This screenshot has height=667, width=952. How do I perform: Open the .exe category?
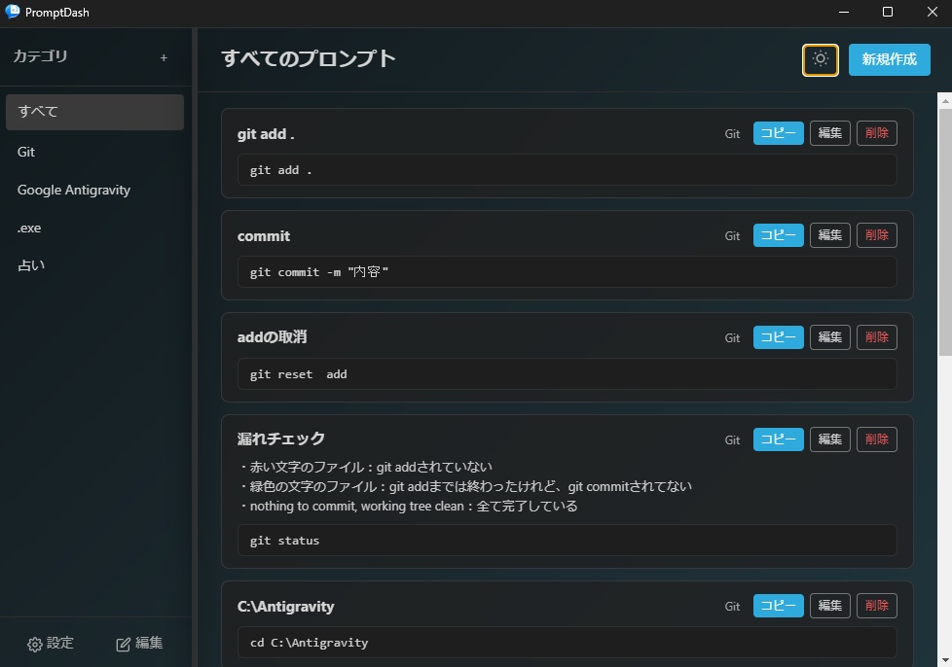(x=94, y=228)
